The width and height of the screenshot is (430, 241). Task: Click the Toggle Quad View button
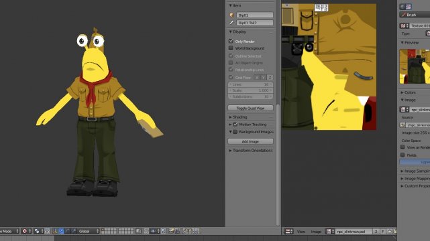(x=250, y=108)
